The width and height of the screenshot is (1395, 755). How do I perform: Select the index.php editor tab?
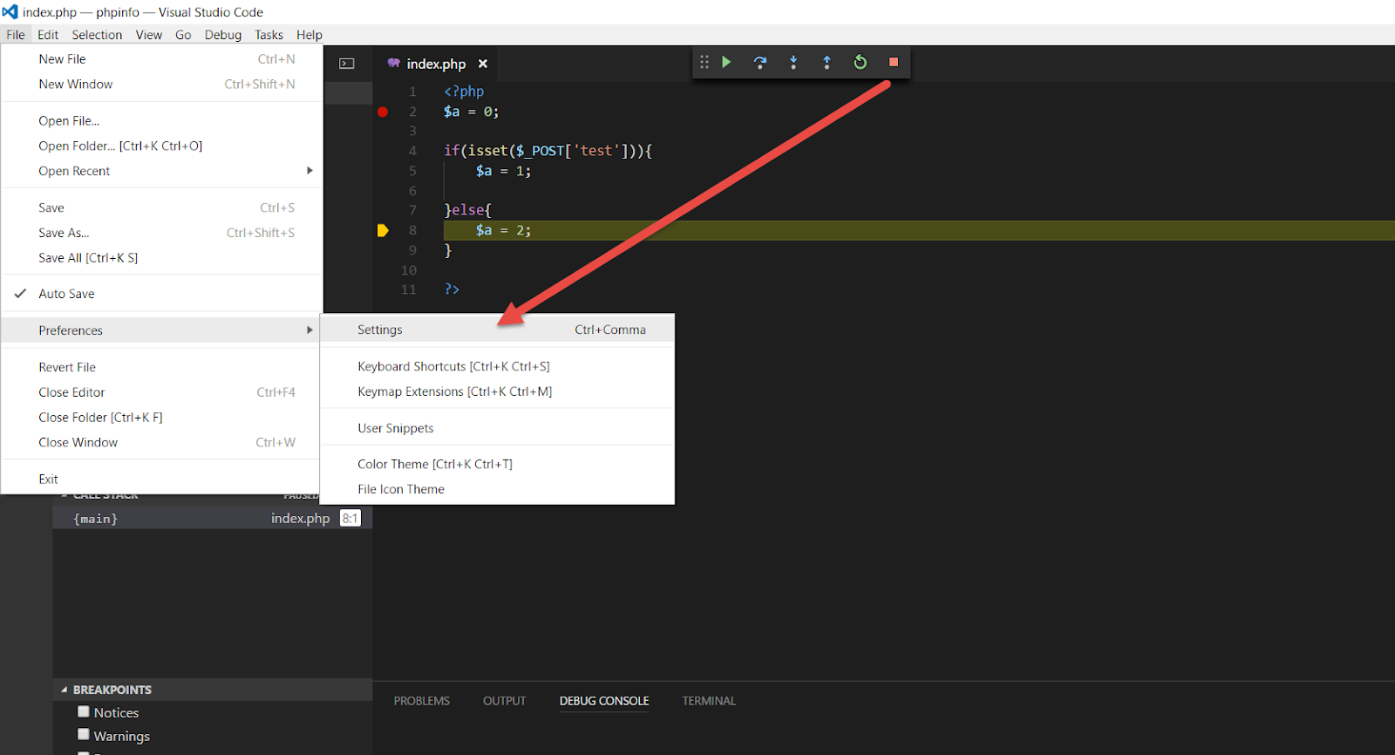tap(436, 64)
